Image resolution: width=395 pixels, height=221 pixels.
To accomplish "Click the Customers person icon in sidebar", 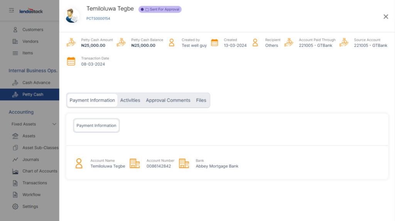I will pyautogui.click(x=15, y=30).
